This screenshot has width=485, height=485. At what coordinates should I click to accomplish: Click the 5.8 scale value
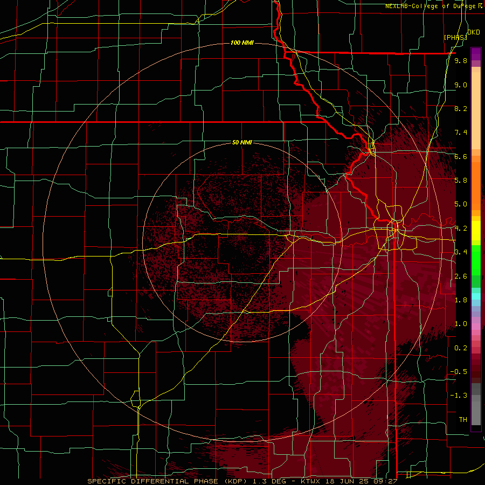461,181
